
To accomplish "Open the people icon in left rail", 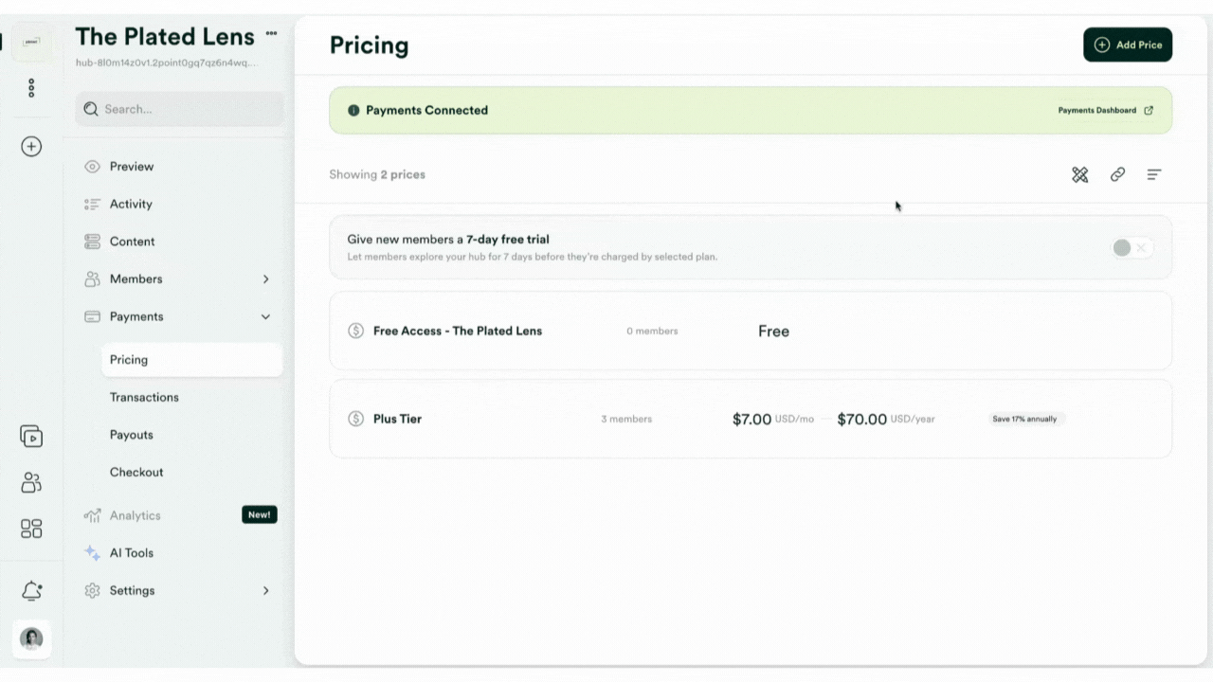I will [31, 483].
